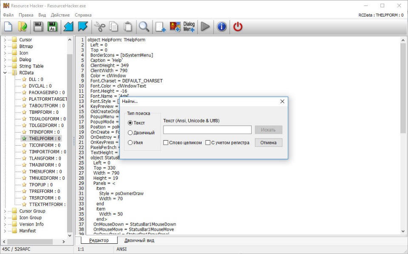
Task: Expand the Dialog folder
Action: click(5, 59)
